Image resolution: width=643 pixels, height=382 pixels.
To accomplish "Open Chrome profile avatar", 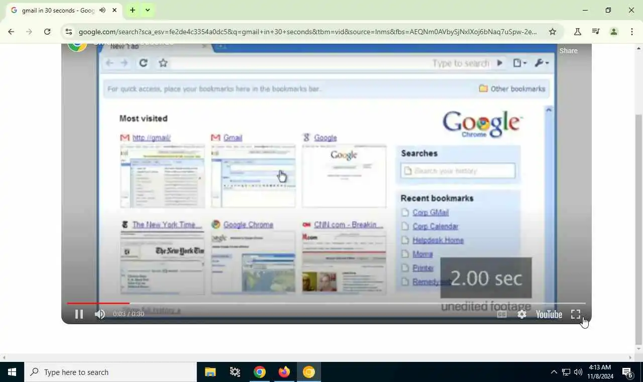I will [614, 32].
